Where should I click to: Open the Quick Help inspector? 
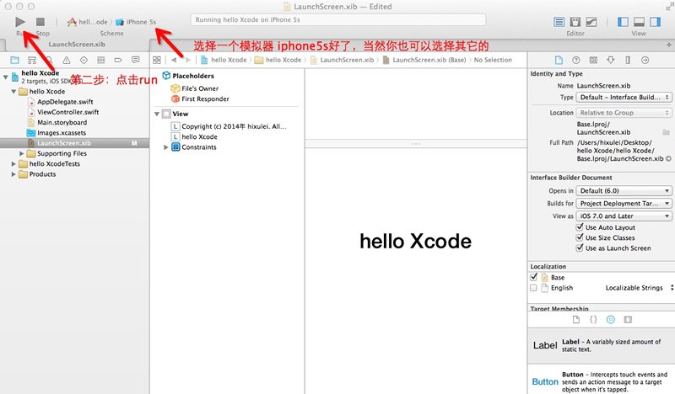(x=576, y=60)
